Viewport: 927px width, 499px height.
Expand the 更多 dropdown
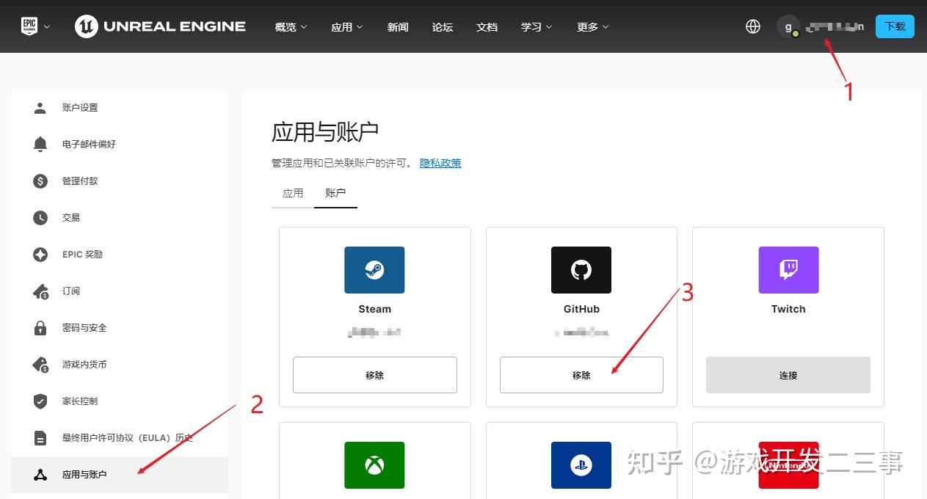click(592, 27)
